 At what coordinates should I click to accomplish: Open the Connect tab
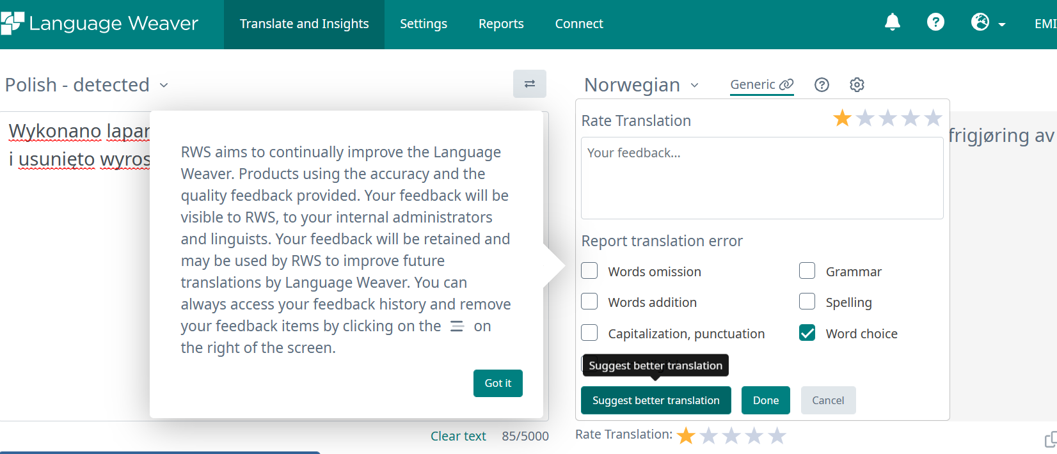[579, 24]
